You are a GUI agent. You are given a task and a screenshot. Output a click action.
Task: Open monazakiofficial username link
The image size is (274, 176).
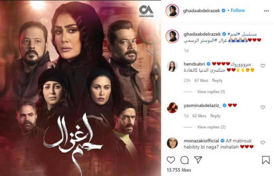coord(201,141)
